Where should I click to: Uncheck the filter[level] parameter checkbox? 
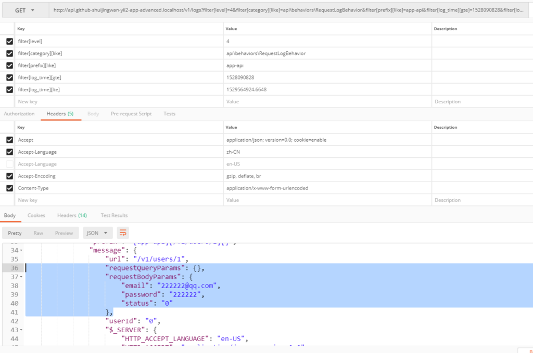9,42
